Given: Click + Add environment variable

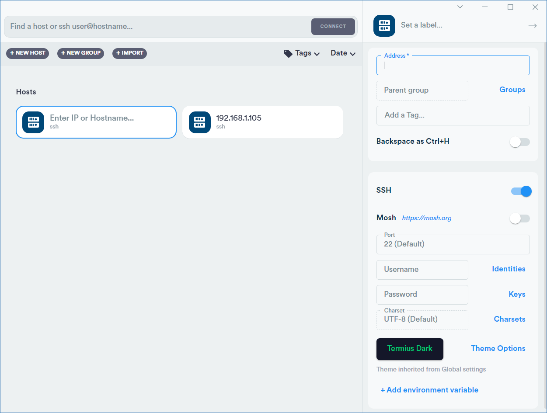Looking at the screenshot, I should [x=429, y=390].
